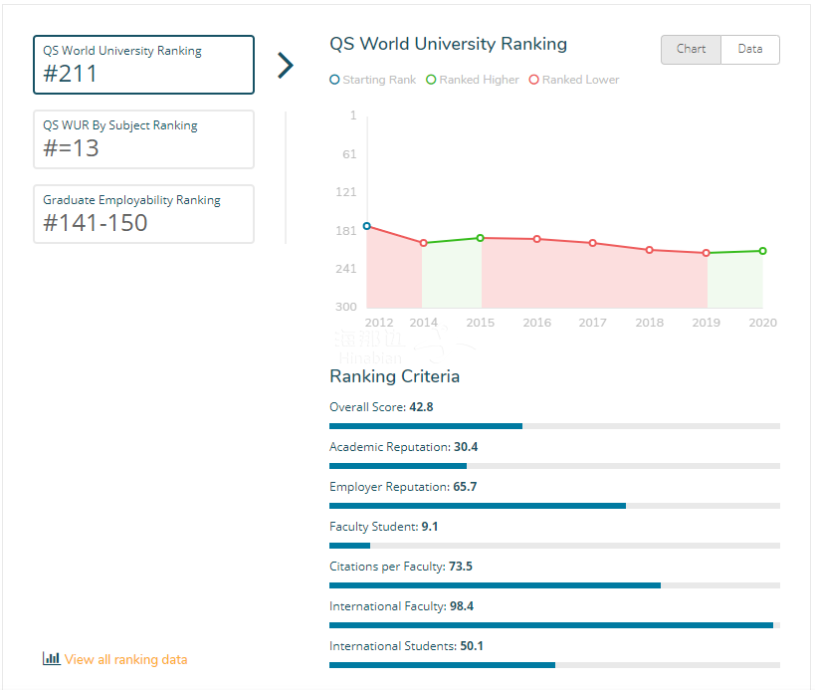Click the International Faculty progress bar

click(x=554, y=625)
